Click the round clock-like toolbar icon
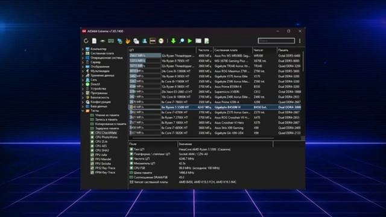Image resolution: width=386 pixels, height=217 pixels. pos(161,41)
